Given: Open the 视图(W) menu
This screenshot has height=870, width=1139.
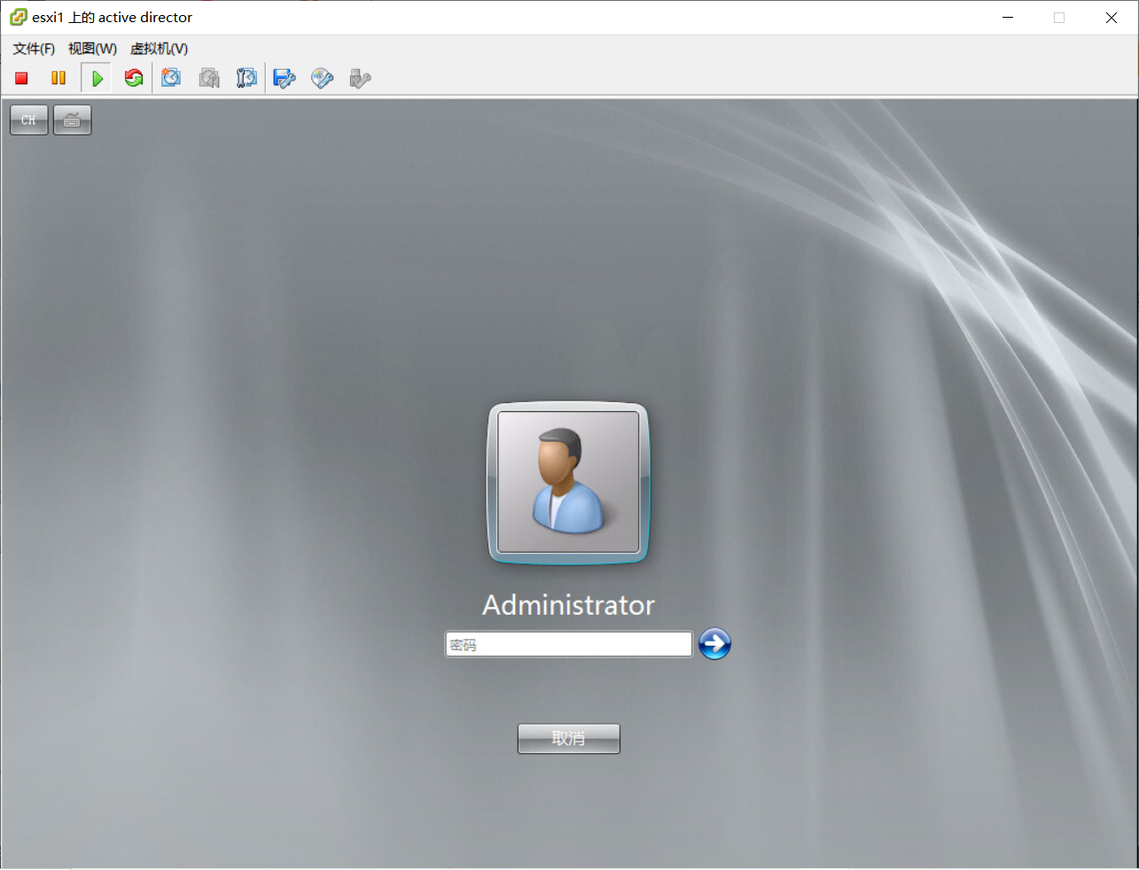Looking at the screenshot, I should coord(92,49).
